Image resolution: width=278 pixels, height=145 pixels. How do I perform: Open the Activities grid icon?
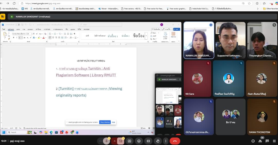[x=274, y=141]
